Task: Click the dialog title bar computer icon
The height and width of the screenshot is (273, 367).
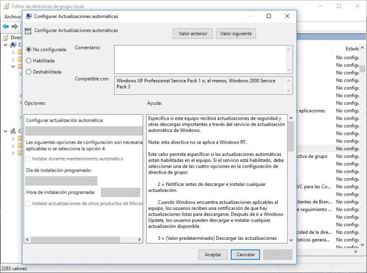Action: [28, 16]
